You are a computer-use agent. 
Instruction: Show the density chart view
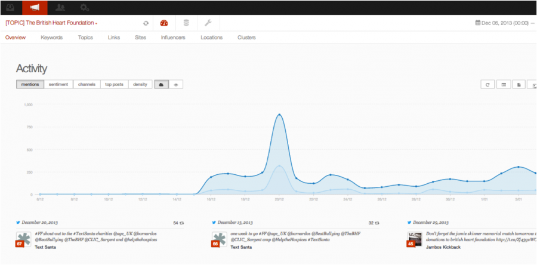point(140,85)
